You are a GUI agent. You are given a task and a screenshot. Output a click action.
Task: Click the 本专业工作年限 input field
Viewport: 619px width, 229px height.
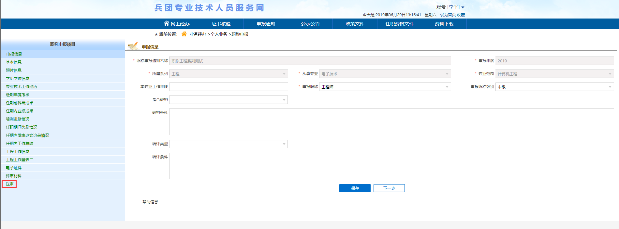click(228, 87)
